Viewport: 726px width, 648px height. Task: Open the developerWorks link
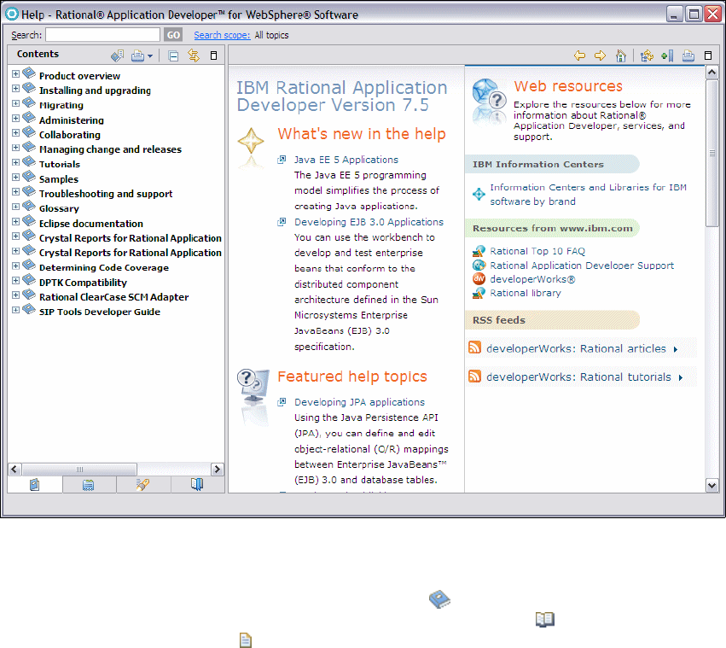tap(532, 279)
